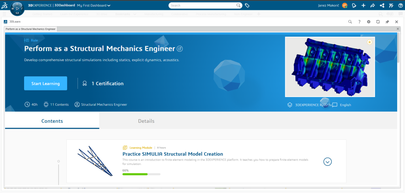The image size is (405, 193).
Task: Open 3DLearn widget settings gear
Action: [369, 22]
